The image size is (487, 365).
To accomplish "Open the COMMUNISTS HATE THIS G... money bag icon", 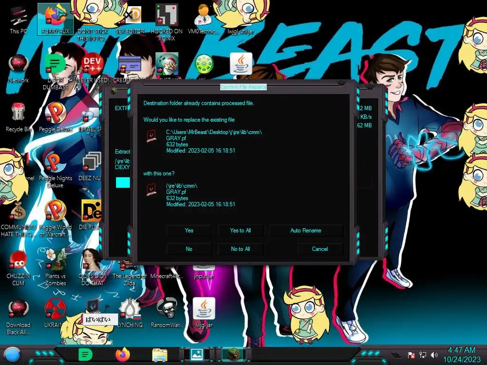I will tap(19, 219).
